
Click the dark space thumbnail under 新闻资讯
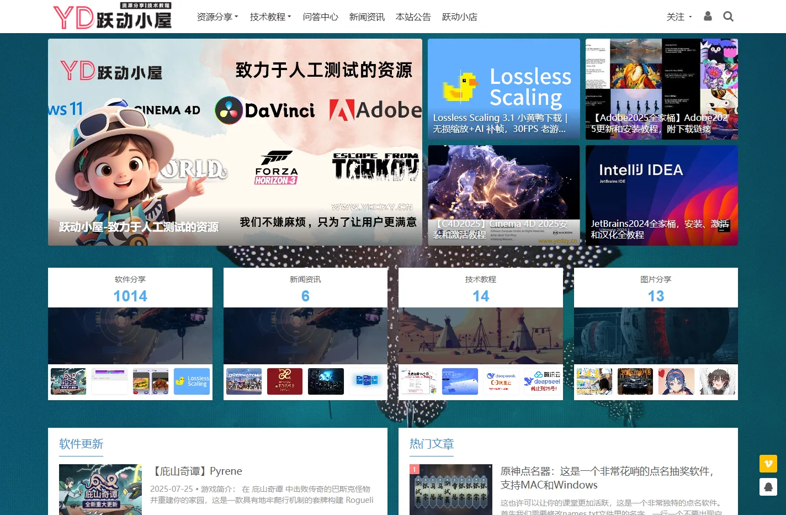[x=326, y=381]
